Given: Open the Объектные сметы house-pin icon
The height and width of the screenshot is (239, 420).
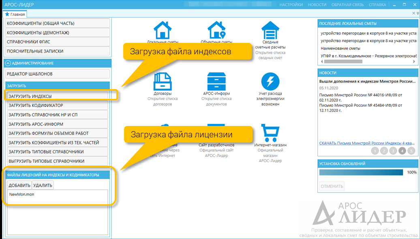Looking at the screenshot, I should coord(216,30).
